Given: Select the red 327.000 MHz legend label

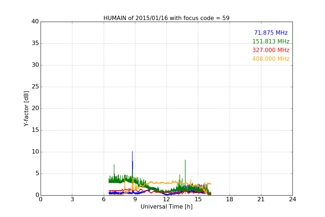Looking at the screenshot, I should [x=271, y=50].
